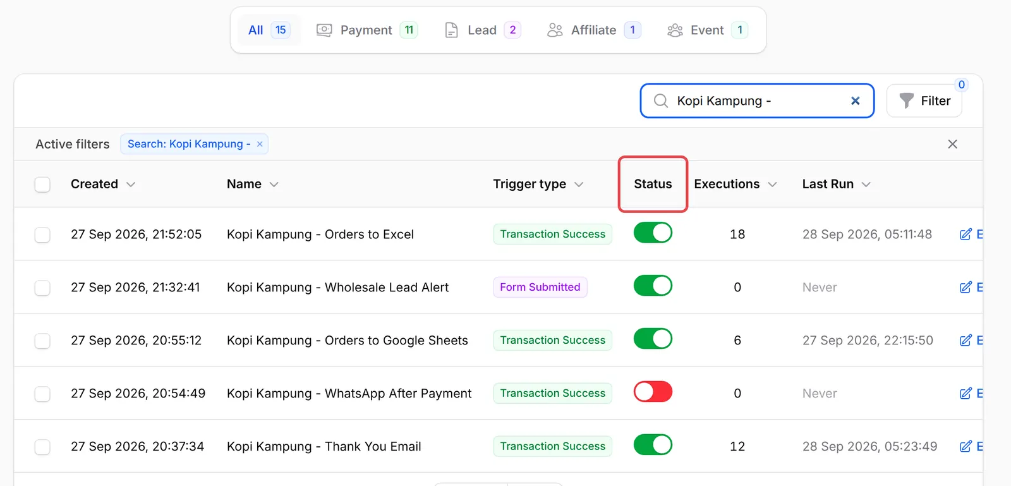
Task: Click the created date '27 Sep 2026, 20:37:34'
Action: coord(137,447)
